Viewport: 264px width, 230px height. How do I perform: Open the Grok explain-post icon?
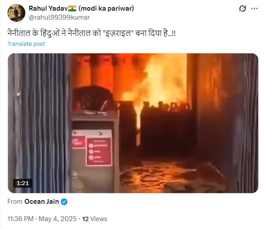[242, 8]
